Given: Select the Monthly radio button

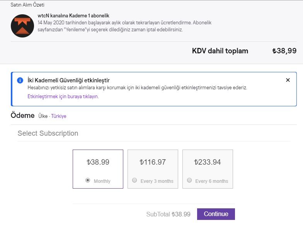Looking at the screenshot, I should pyautogui.click(x=88, y=180).
